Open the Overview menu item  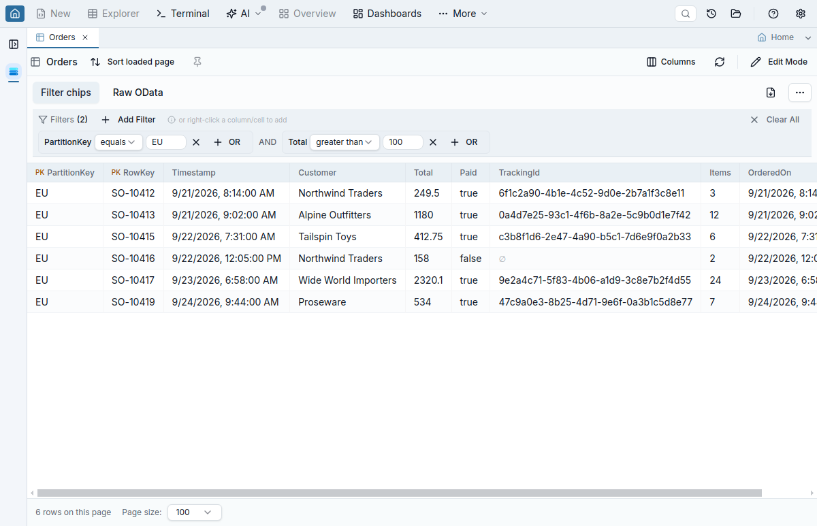coord(308,14)
